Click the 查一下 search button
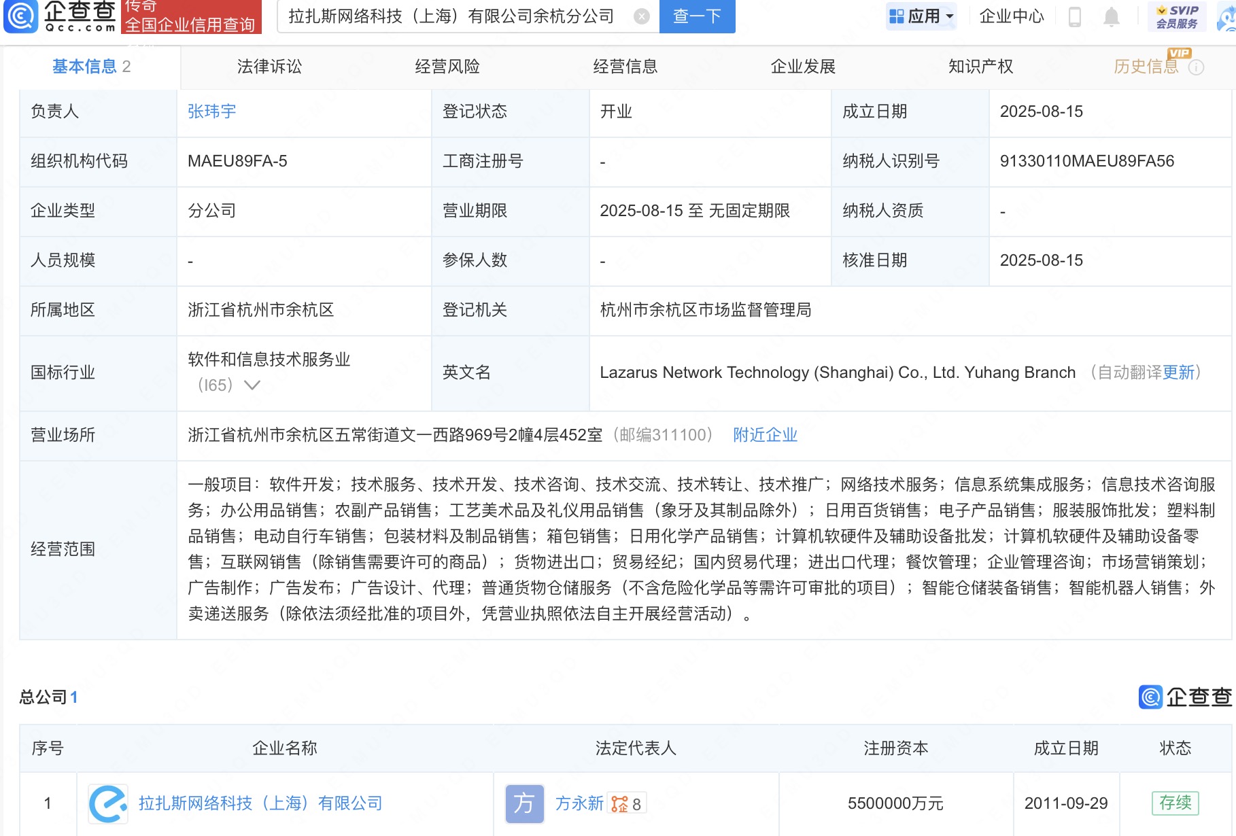 pyautogui.click(x=697, y=16)
